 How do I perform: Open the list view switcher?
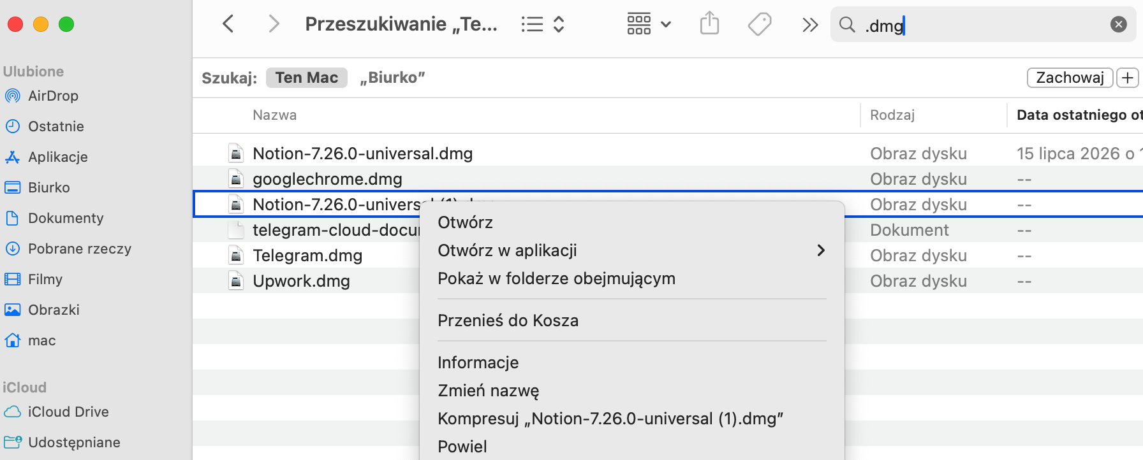(543, 24)
